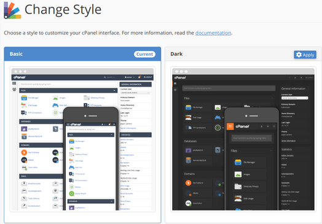322x224 pixels.
Task: Select the Basic style header
Action: click(82, 54)
